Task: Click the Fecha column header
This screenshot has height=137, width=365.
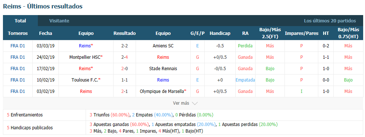Action: tap(45, 33)
